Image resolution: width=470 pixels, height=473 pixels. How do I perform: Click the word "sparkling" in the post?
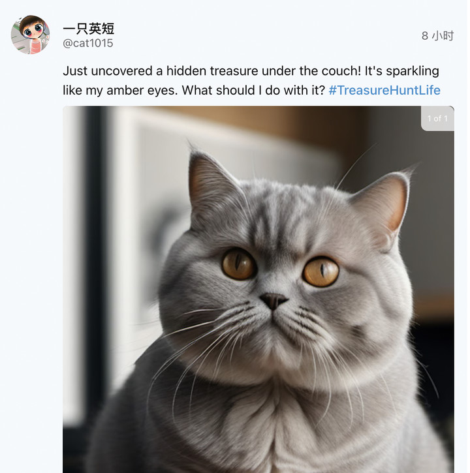point(413,71)
